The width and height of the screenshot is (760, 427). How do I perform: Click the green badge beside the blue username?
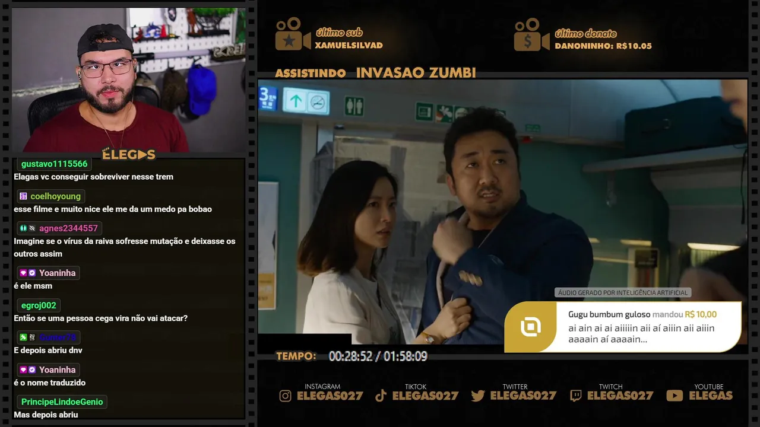click(23, 337)
